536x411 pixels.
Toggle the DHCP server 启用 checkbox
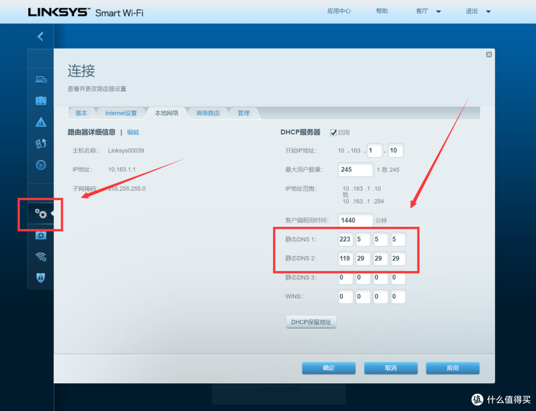click(x=334, y=133)
